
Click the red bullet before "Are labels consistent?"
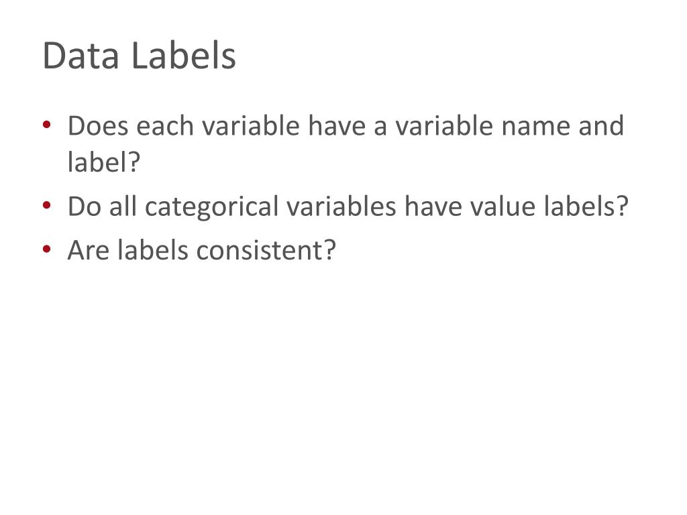47,249
